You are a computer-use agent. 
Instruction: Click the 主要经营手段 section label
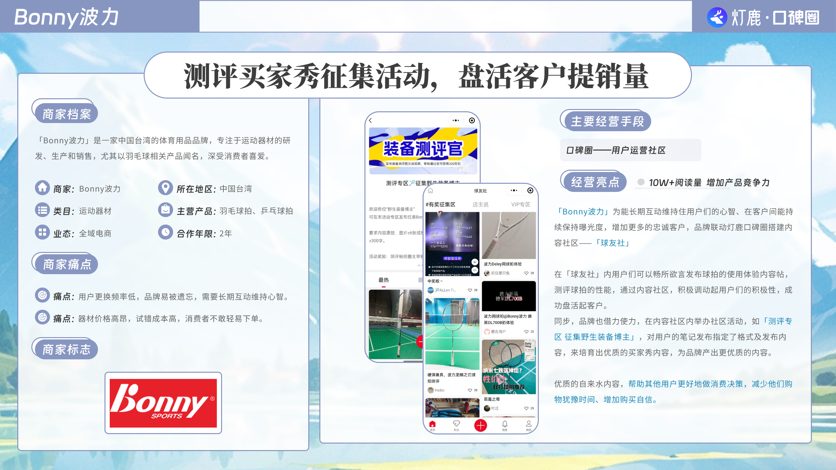point(607,121)
